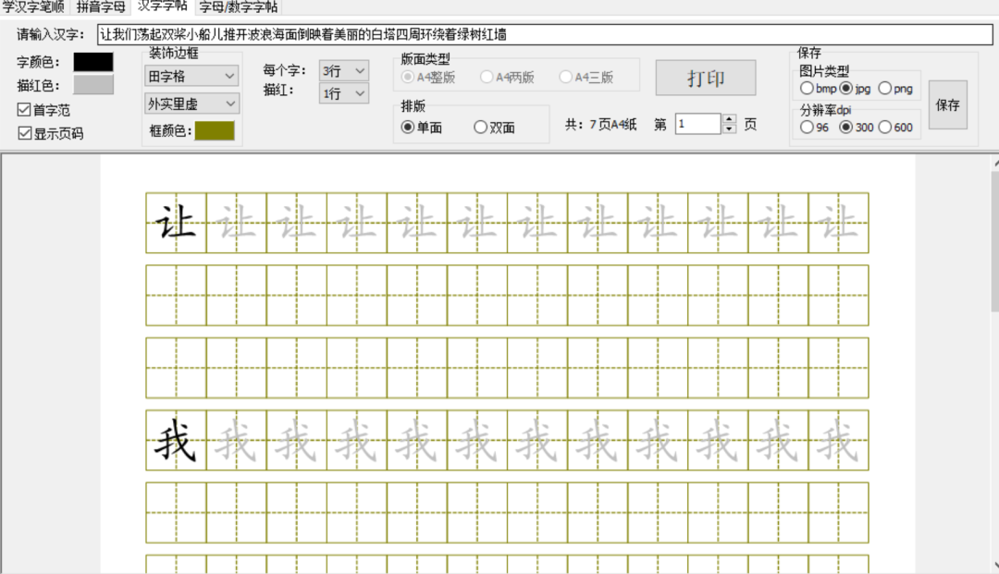Click the 保存 save button

tap(948, 105)
